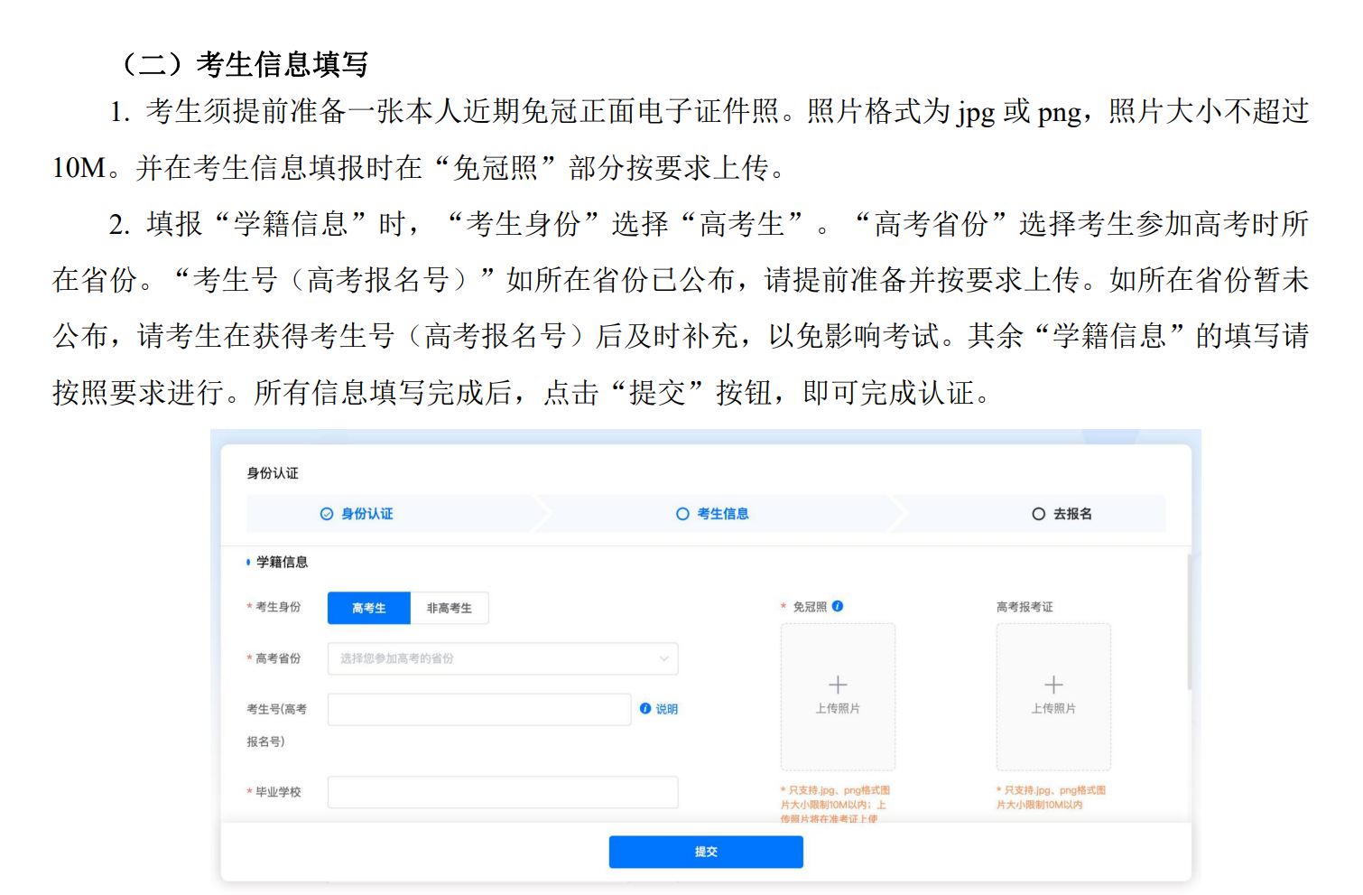Click the 学籍信息 section heading
This screenshot has width=1363, height=895.
pos(282,562)
